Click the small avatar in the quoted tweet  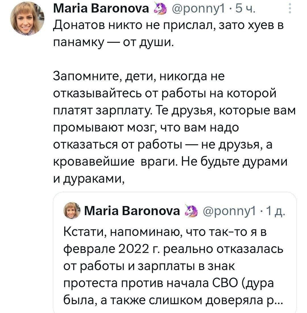pyautogui.click(x=71, y=211)
